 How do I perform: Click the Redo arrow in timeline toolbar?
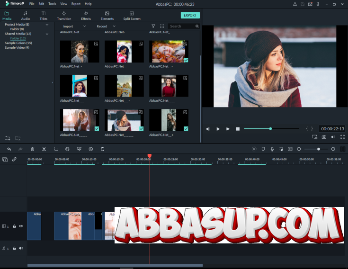(20, 149)
